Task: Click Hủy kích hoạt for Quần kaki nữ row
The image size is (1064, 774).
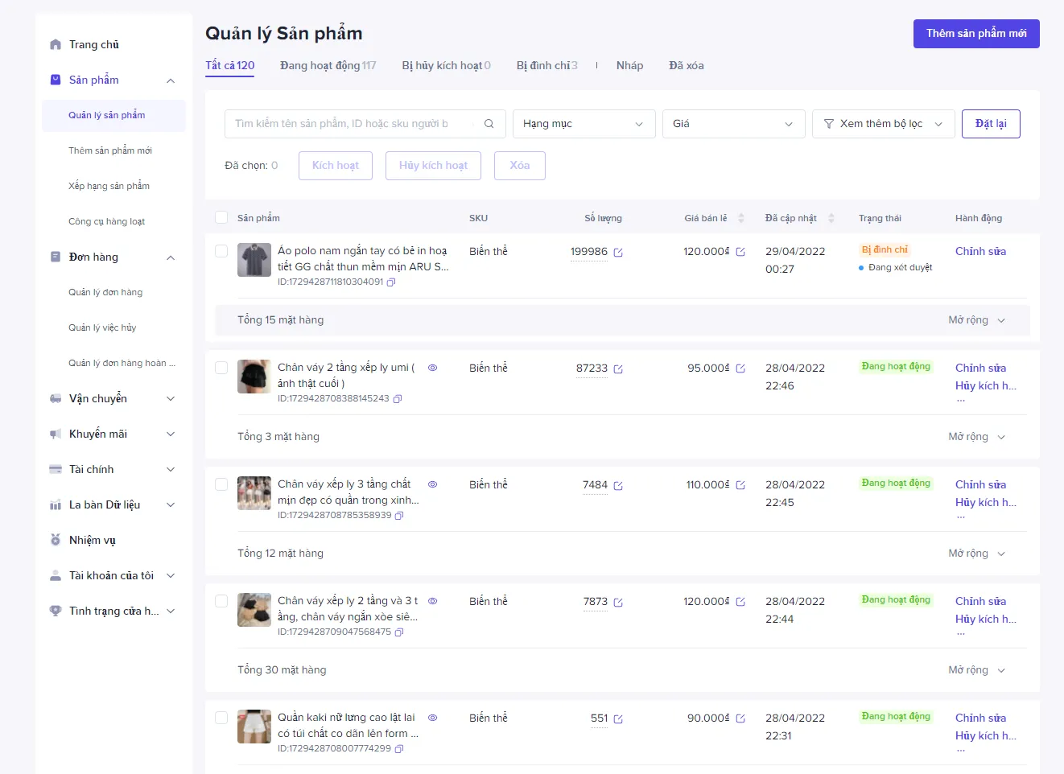Action: click(985, 736)
